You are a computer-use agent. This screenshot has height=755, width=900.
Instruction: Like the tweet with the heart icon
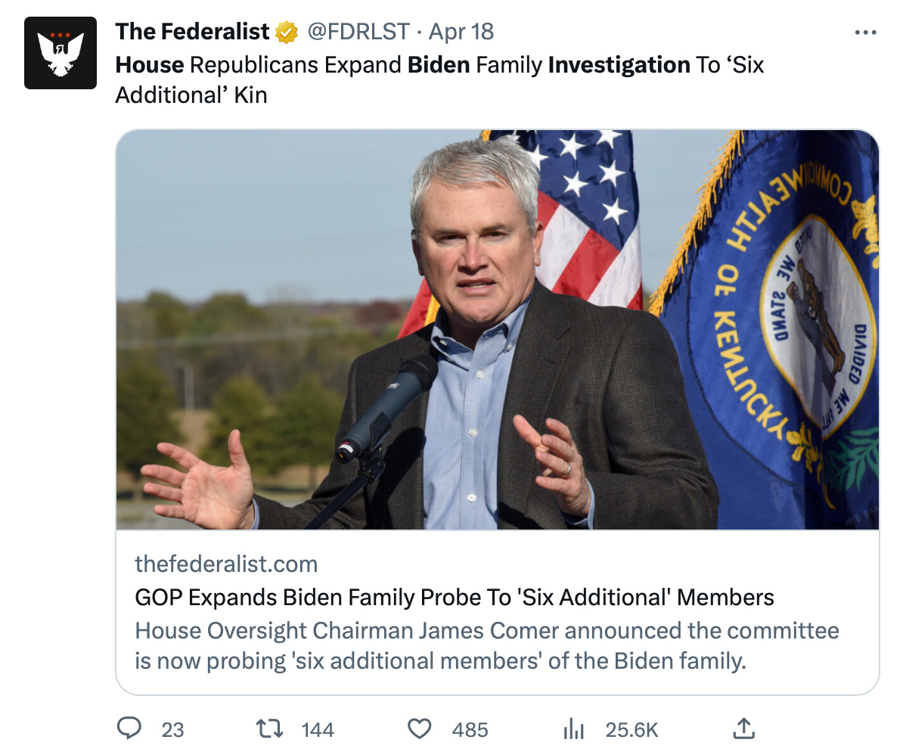[419, 729]
